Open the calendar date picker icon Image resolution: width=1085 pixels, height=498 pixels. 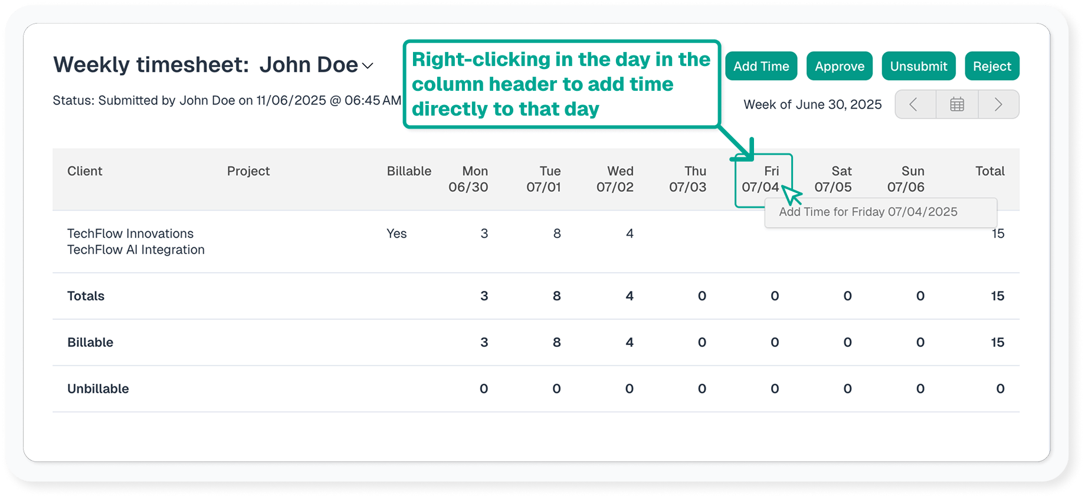956,104
